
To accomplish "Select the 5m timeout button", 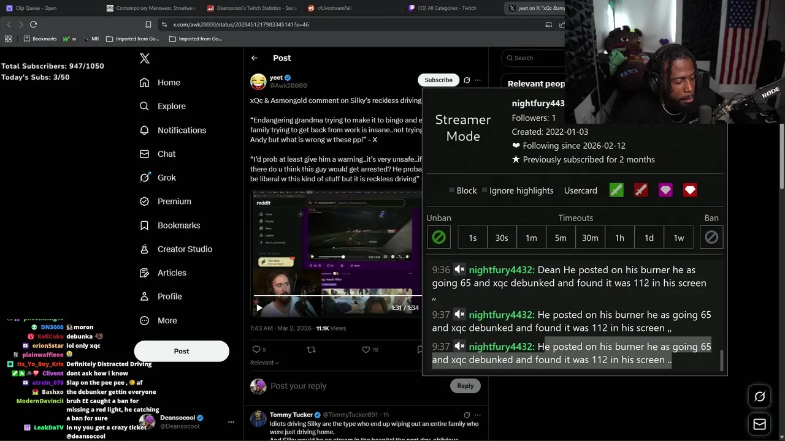I will pos(561,238).
